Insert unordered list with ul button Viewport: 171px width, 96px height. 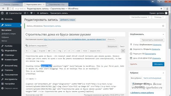pos(65,51)
